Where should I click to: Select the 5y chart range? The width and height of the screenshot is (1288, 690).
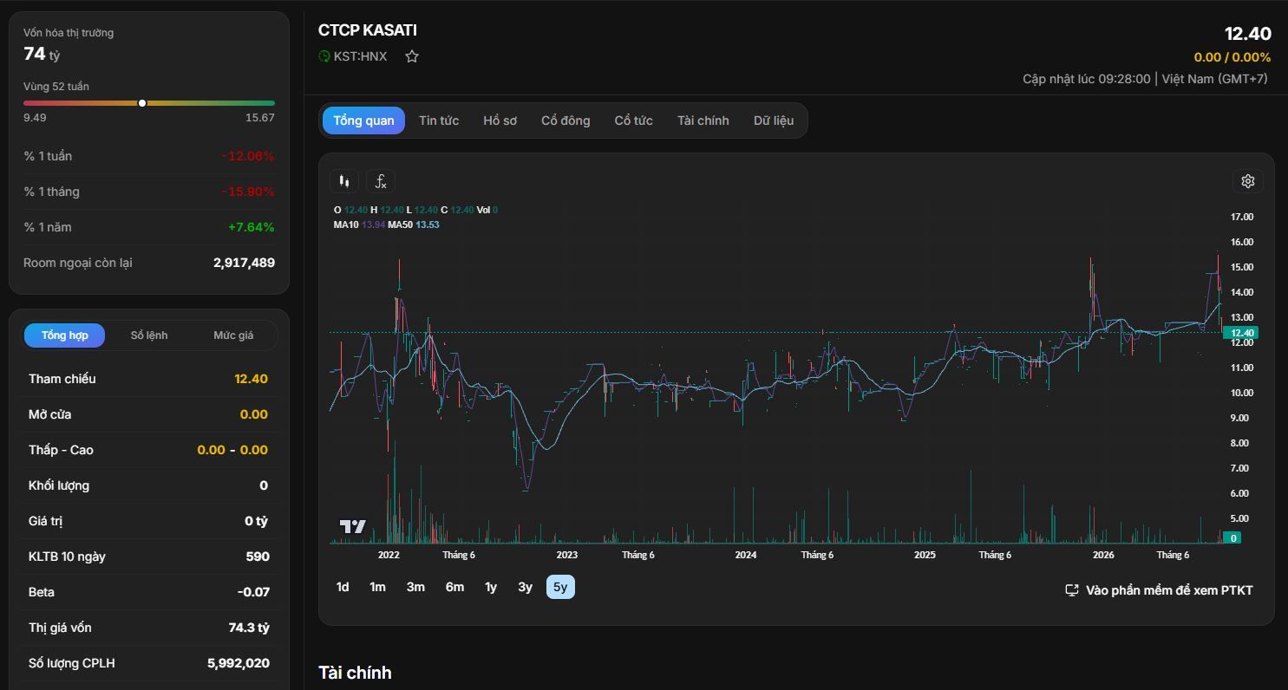click(560, 587)
